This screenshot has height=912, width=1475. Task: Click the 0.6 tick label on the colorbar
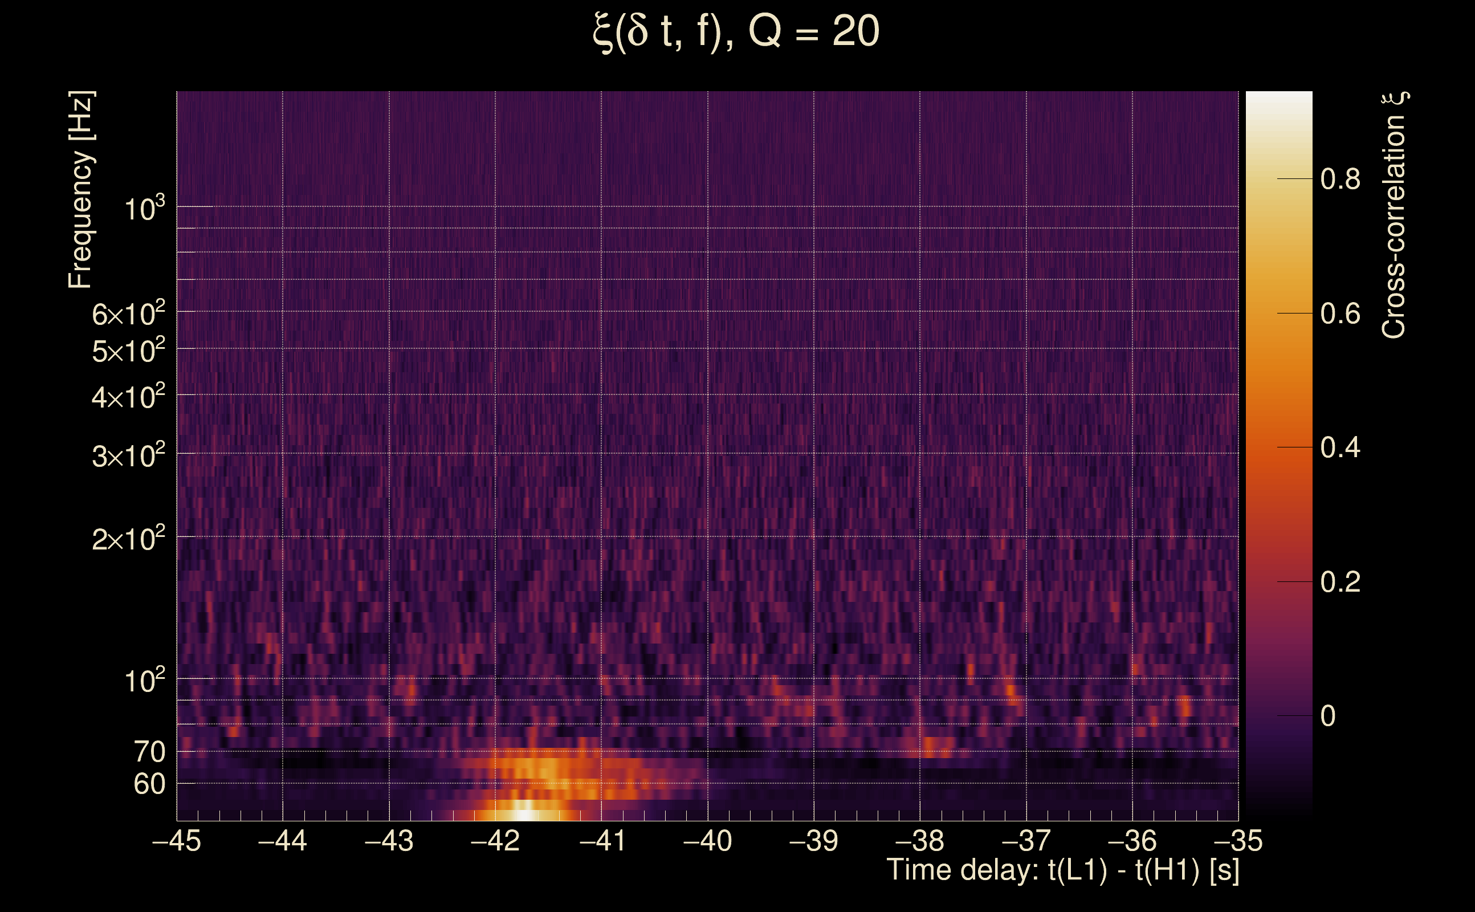tap(1340, 313)
